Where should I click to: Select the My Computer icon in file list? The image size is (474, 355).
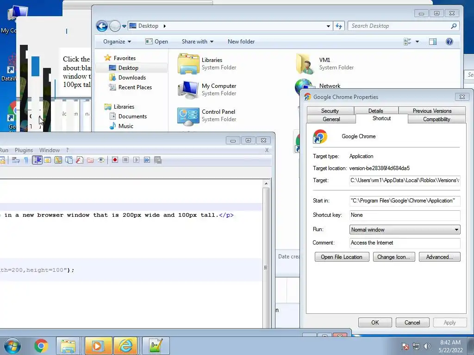(188, 90)
